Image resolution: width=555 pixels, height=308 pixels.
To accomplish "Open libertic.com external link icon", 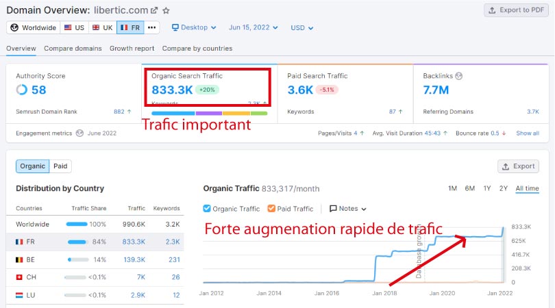I will click(x=154, y=10).
